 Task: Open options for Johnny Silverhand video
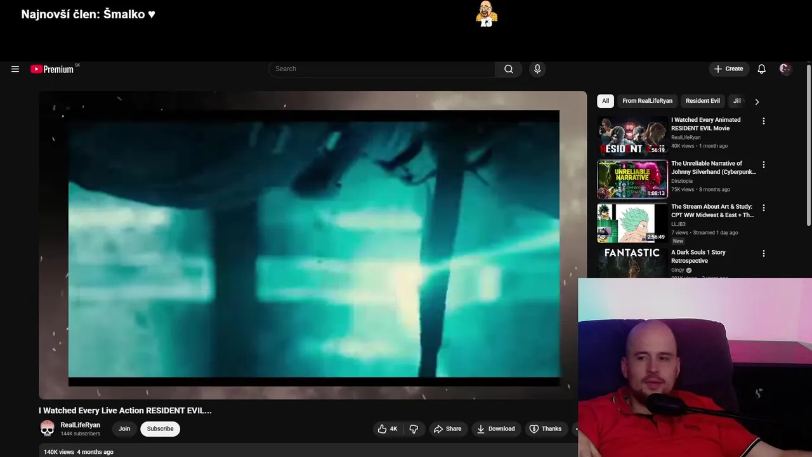(x=763, y=164)
